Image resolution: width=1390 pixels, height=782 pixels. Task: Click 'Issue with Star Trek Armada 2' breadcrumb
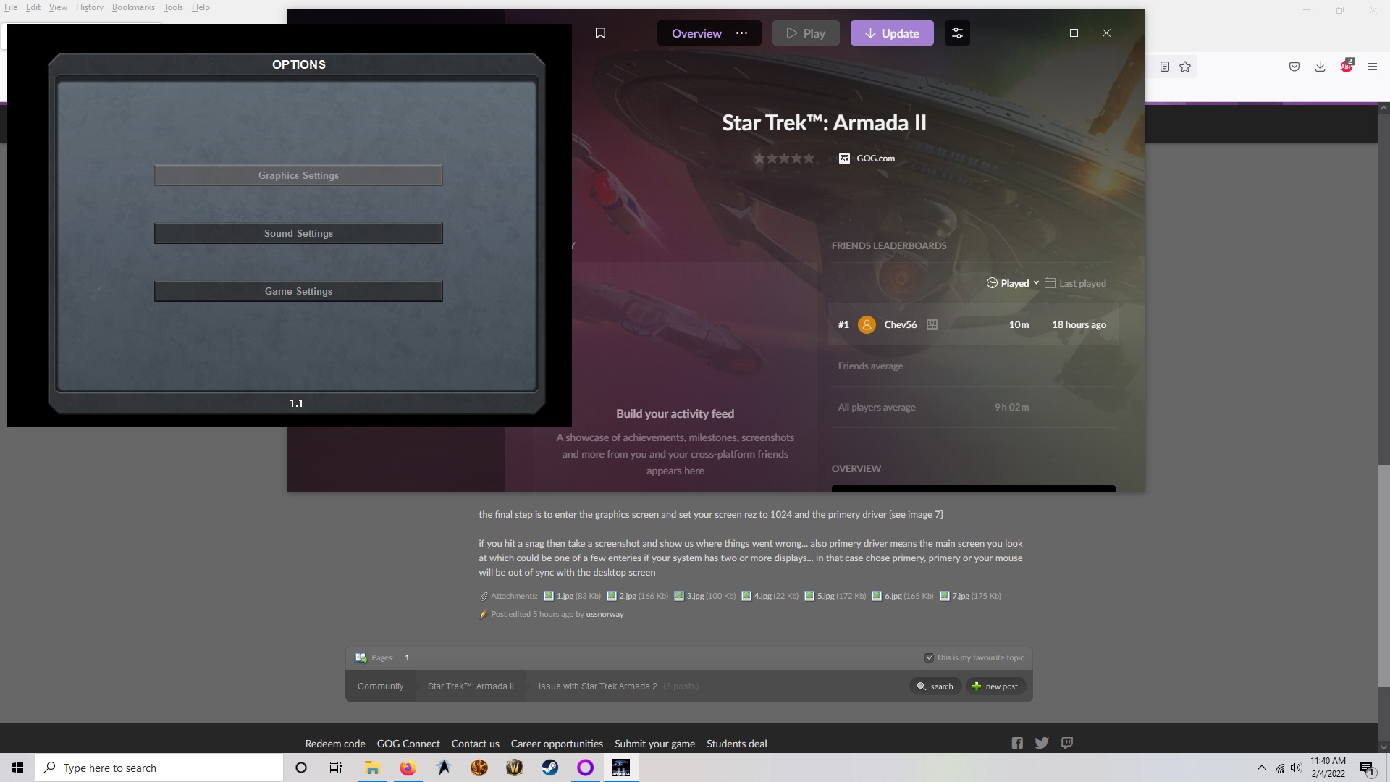point(599,686)
